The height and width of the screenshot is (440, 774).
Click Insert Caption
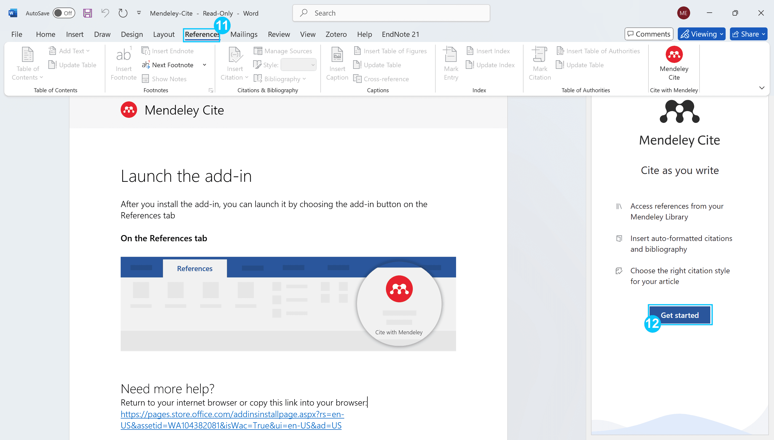pos(337,63)
